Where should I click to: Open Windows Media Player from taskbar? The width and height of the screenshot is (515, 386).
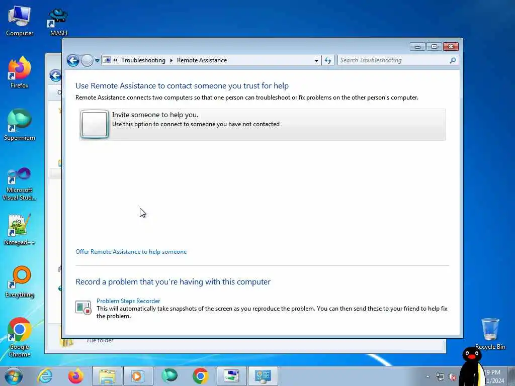[138, 376]
